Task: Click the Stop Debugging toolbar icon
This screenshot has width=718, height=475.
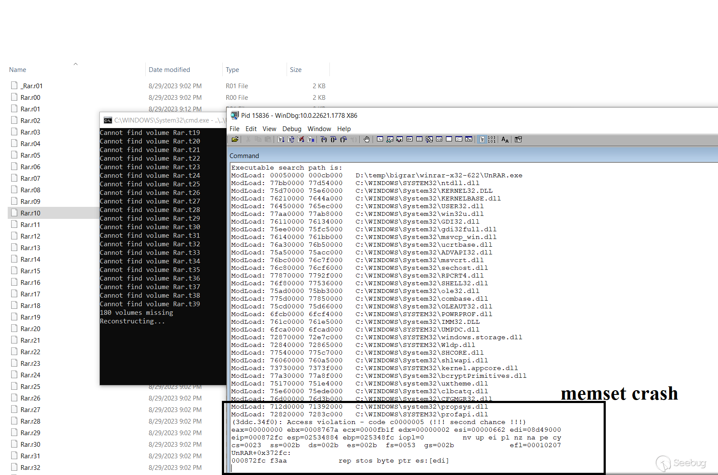Action: pyautogui.click(x=301, y=140)
